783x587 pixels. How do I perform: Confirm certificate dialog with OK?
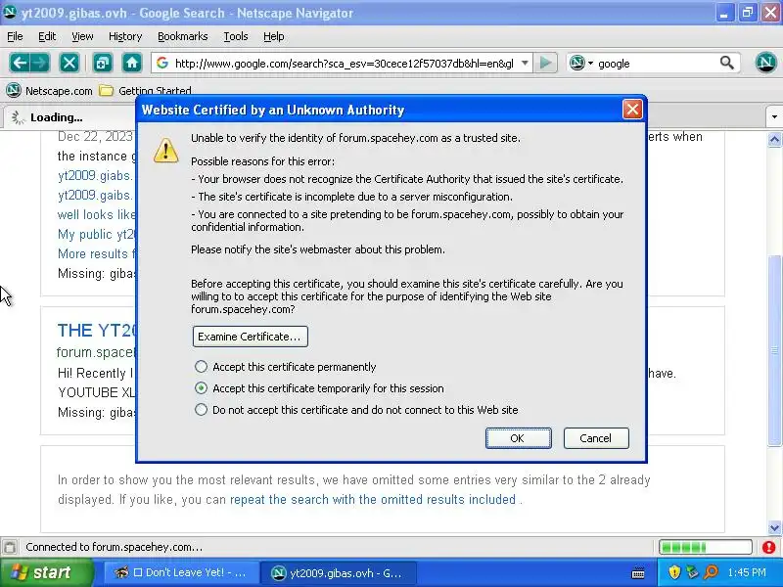[519, 438]
